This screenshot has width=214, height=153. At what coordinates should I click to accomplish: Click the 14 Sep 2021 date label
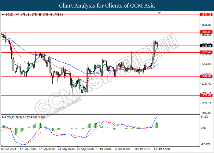pyautogui.click(x=9, y=149)
